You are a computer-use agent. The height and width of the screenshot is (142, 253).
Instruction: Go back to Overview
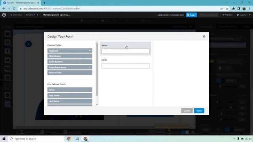pos(16,15)
